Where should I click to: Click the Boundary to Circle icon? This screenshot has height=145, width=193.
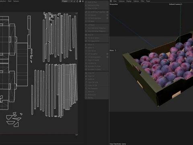[86, 66]
